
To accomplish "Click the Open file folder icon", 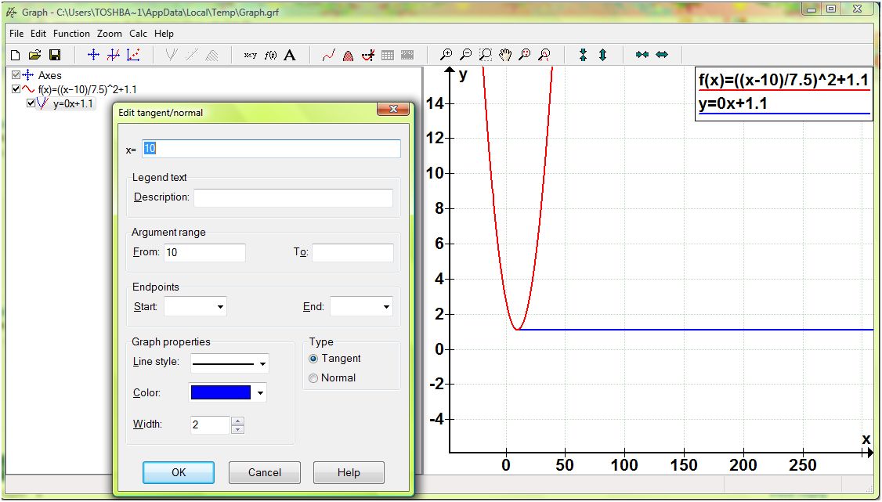I will point(35,55).
